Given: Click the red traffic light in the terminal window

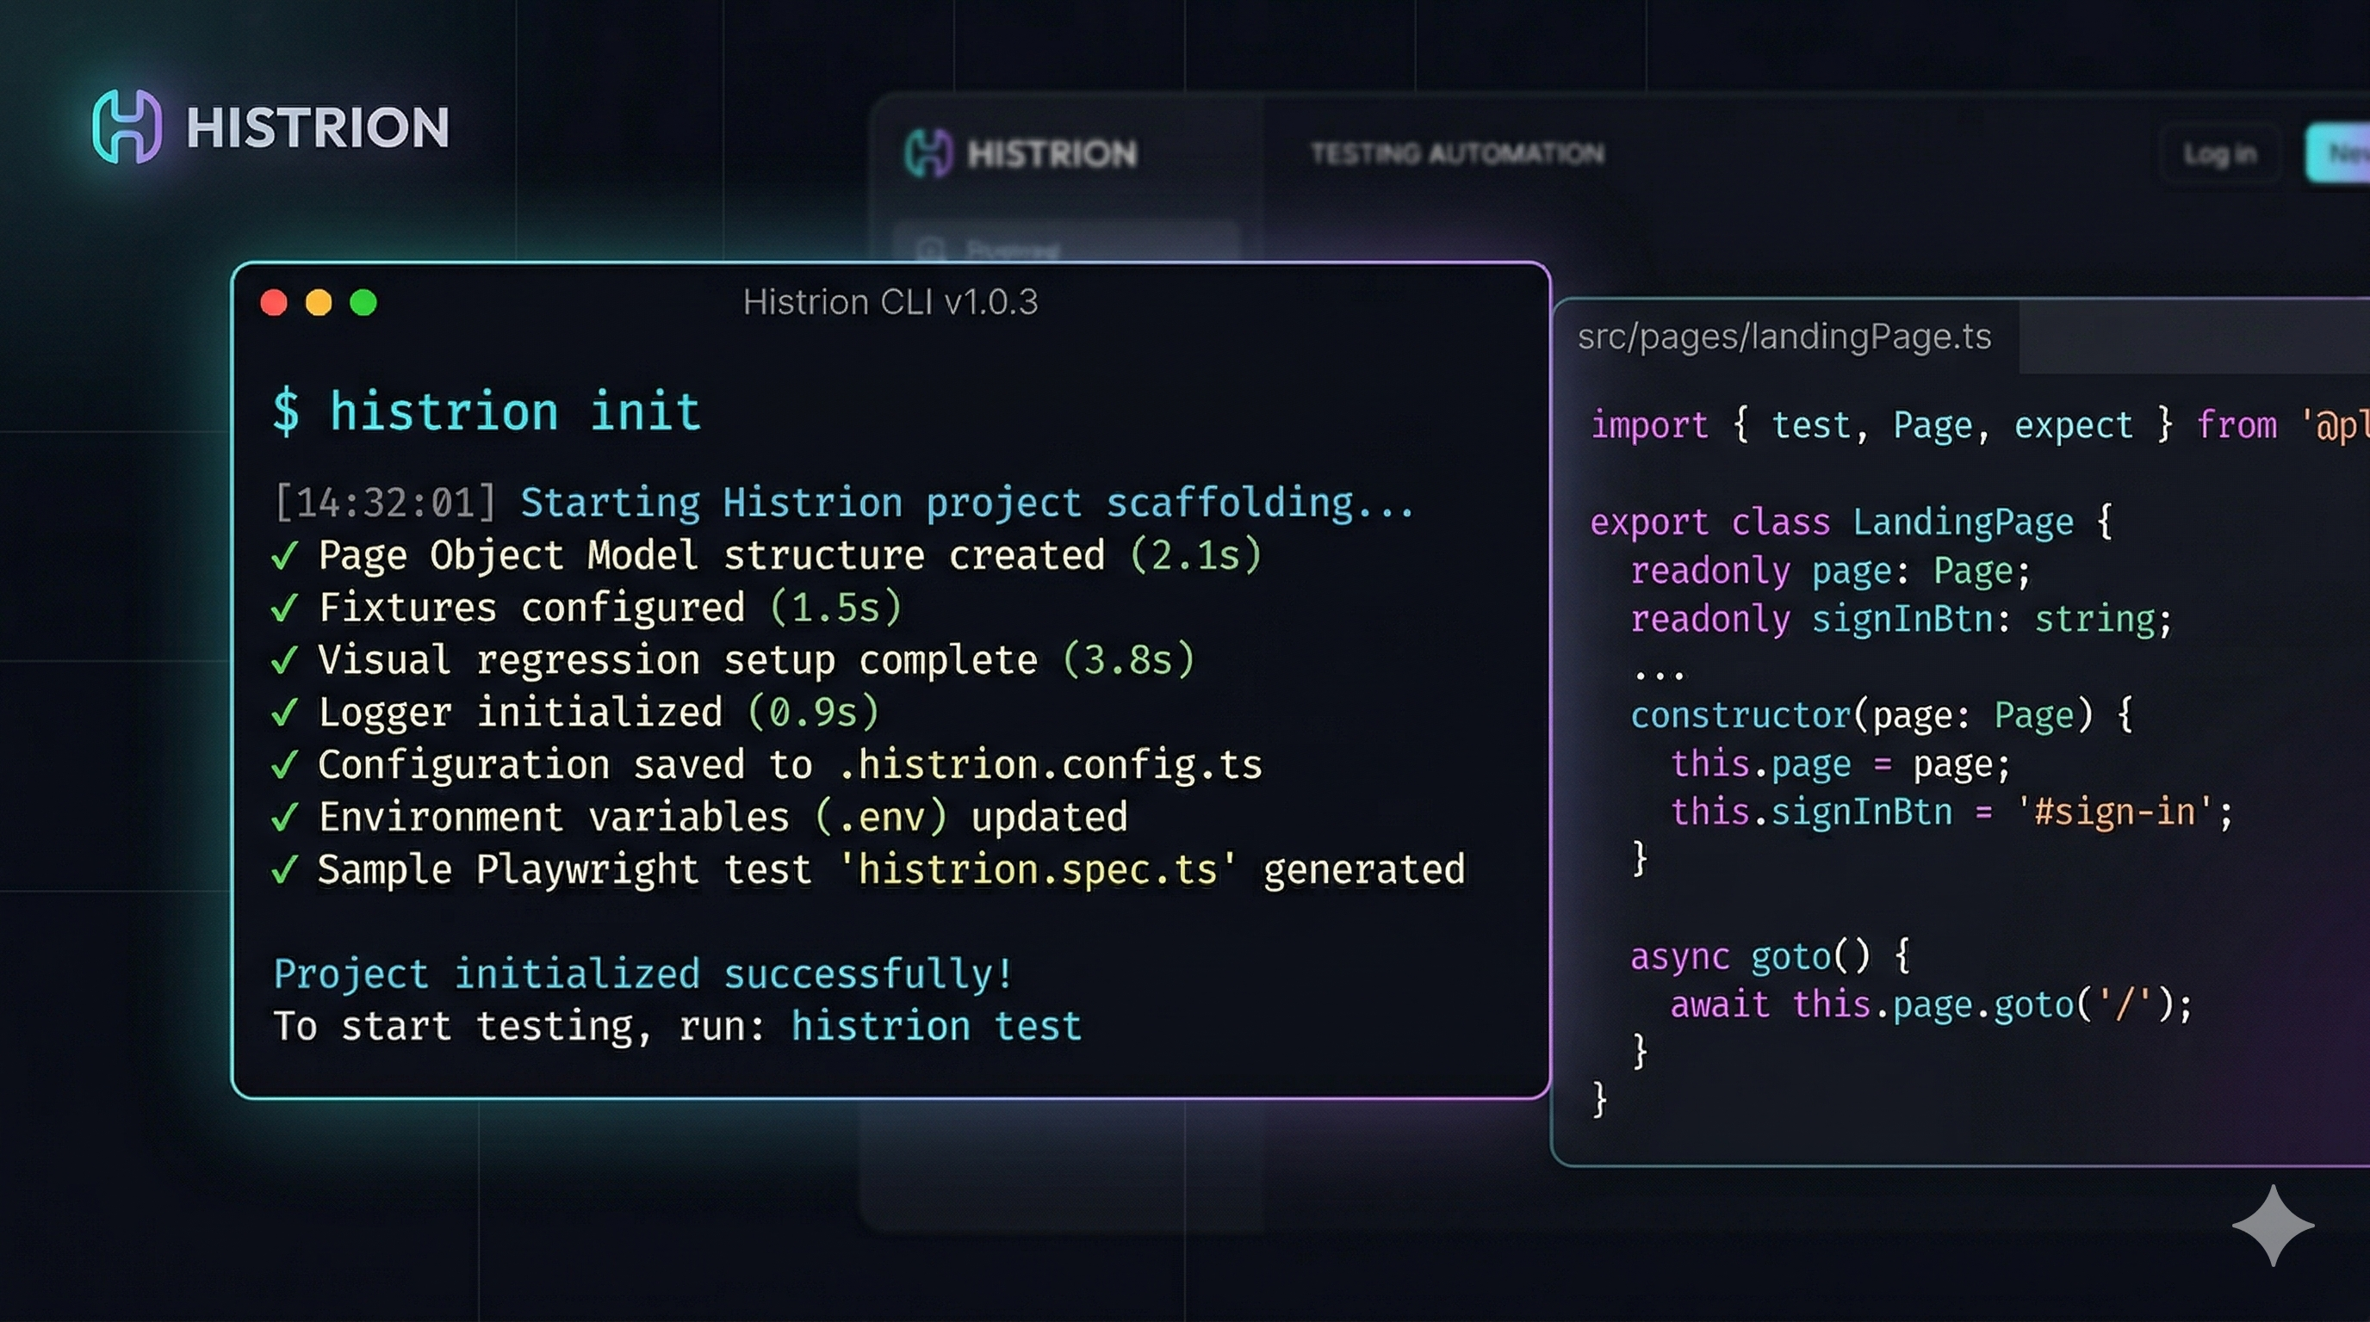Looking at the screenshot, I should (274, 302).
